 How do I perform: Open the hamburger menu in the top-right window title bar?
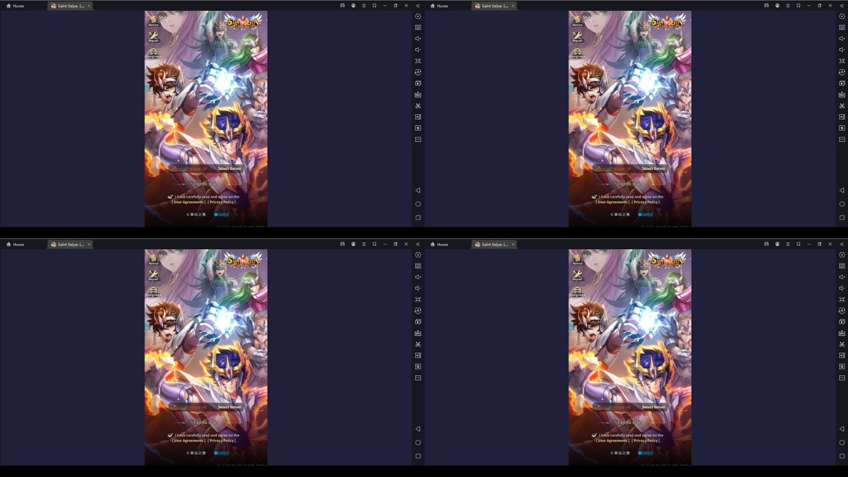788,6
